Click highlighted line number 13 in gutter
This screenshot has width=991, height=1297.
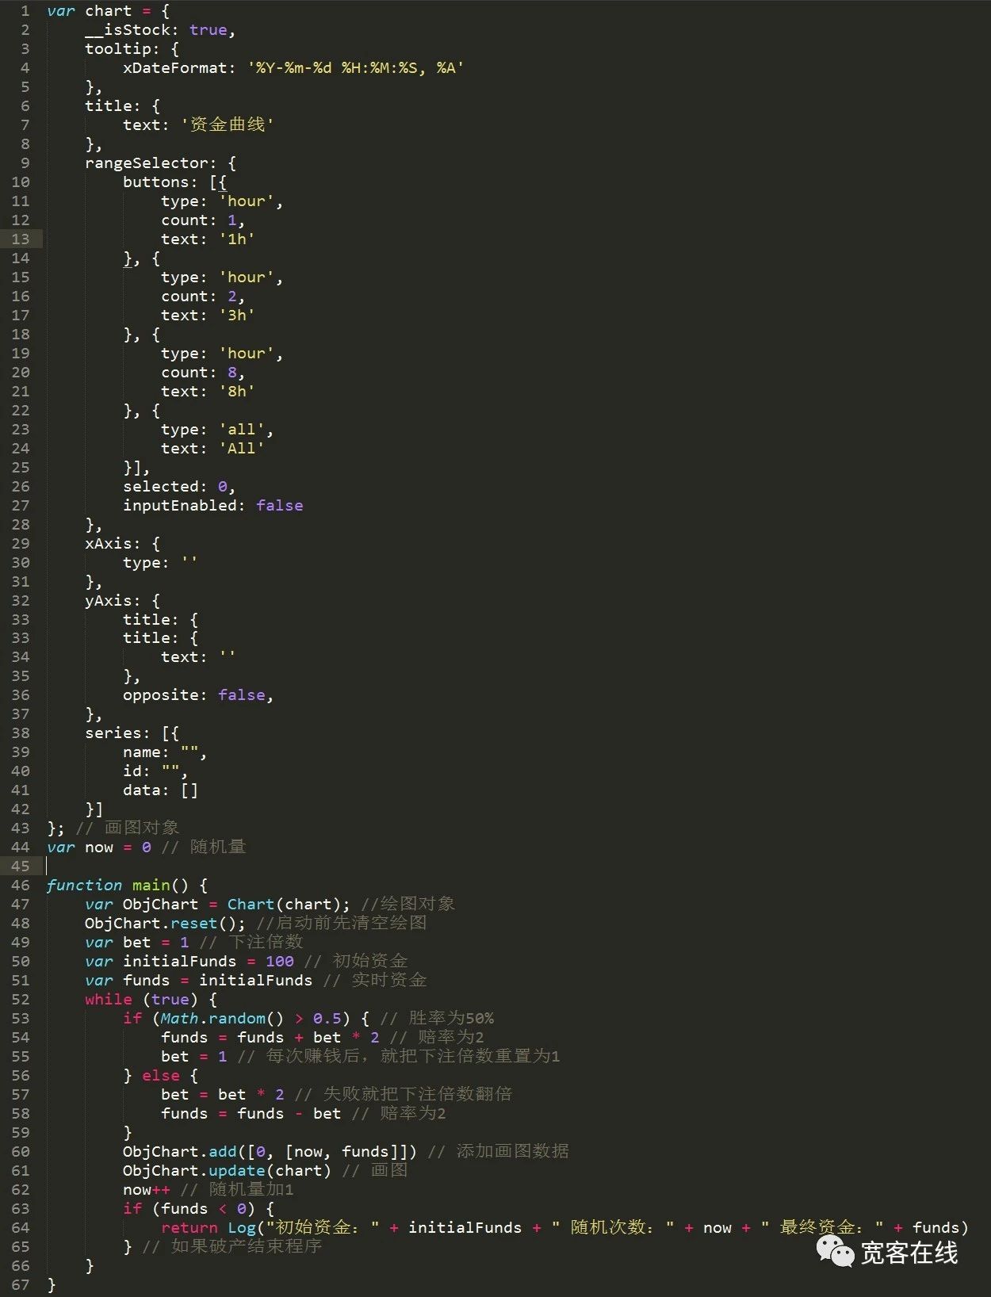(x=21, y=239)
